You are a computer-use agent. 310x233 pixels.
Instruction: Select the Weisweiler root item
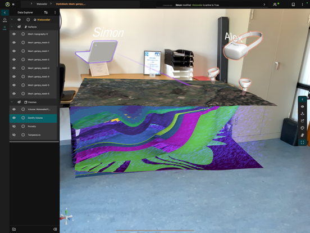point(43,20)
